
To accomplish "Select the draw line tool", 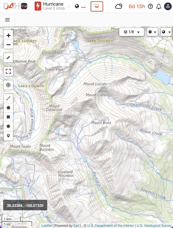I will coord(8,98).
